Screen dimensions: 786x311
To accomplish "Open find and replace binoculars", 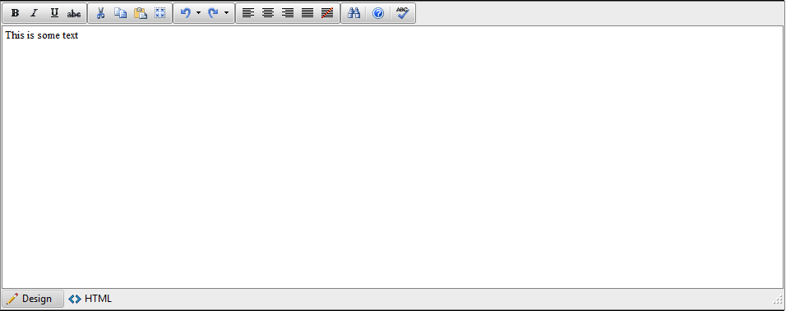I will tap(354, 13).
